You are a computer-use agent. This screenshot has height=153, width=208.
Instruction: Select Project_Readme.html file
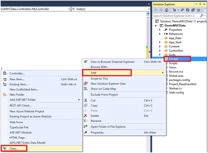click(182, 84)
